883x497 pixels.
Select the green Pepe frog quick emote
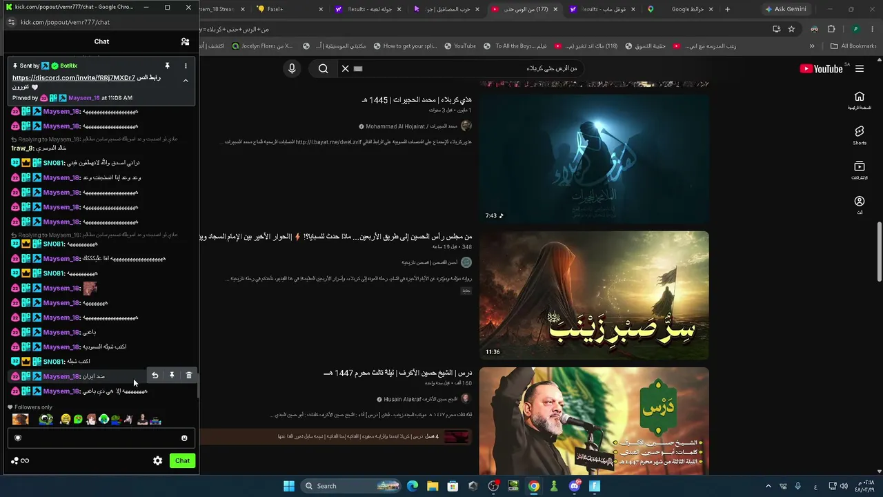pos(46,419)
